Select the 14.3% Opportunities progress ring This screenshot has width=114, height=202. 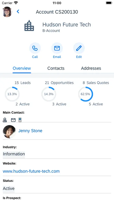pyautogui.click(x=49, y=94)
